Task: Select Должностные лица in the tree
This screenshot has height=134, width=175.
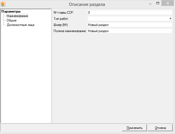Action: pos(21,25)
